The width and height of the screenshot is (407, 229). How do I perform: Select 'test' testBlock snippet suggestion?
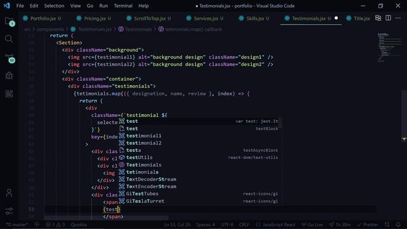tap(198, 128)
